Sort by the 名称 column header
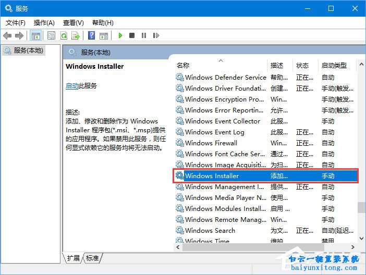This screenshot has height=275, width=366. pos(183,65)
